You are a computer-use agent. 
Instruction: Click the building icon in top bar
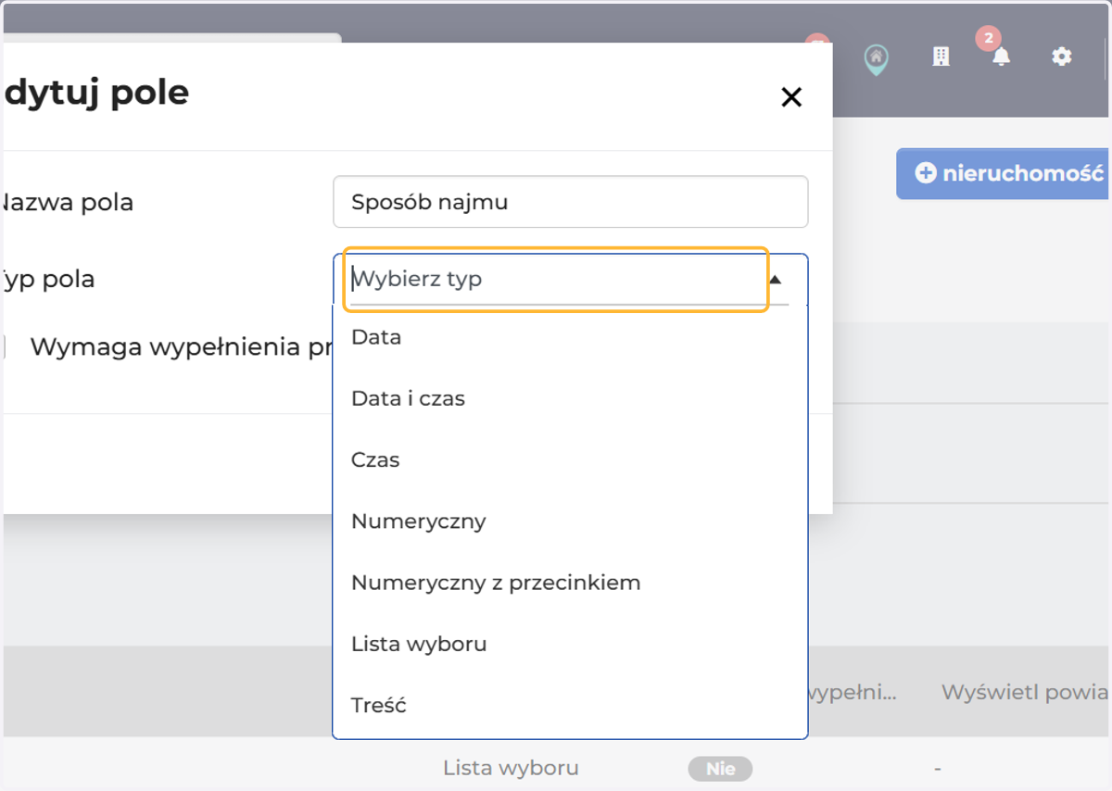pyautogui.click(x=941, y=57)
